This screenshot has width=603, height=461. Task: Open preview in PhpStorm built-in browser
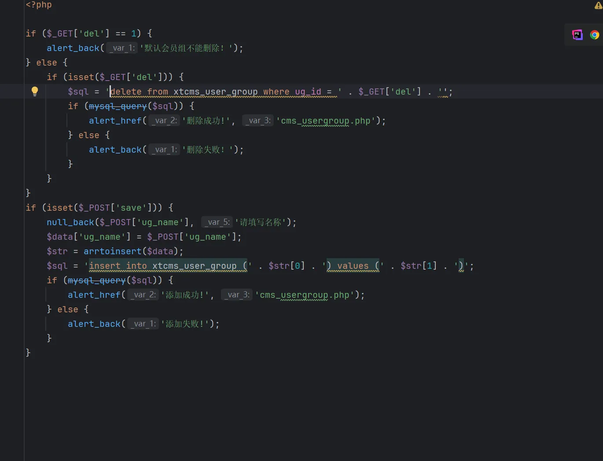tap(577, 35)
